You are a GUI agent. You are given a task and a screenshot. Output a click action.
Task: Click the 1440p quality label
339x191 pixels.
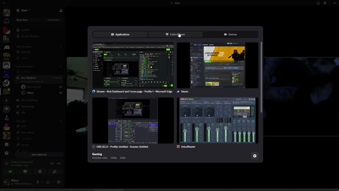[x=114, y=158]
